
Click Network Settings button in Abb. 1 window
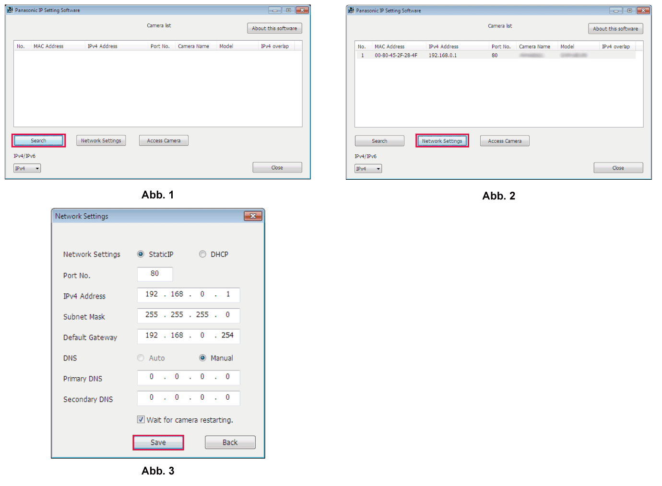(101, 140)
